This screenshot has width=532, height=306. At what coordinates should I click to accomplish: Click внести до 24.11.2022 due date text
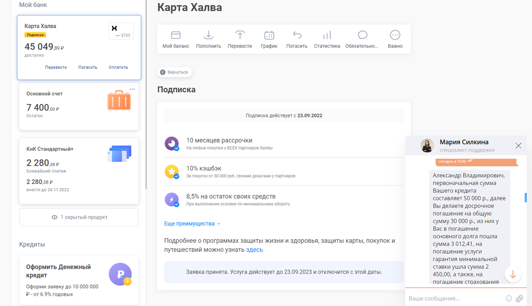pos(47,190)
